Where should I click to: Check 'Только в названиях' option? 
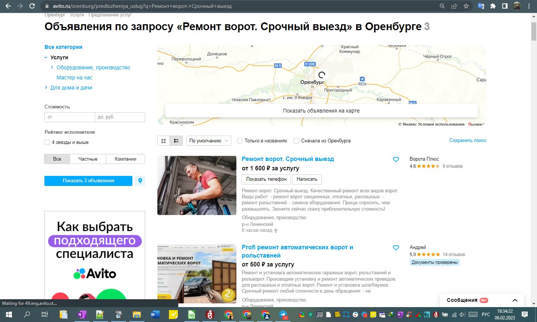pyautogui.click(x=240, y=141)
